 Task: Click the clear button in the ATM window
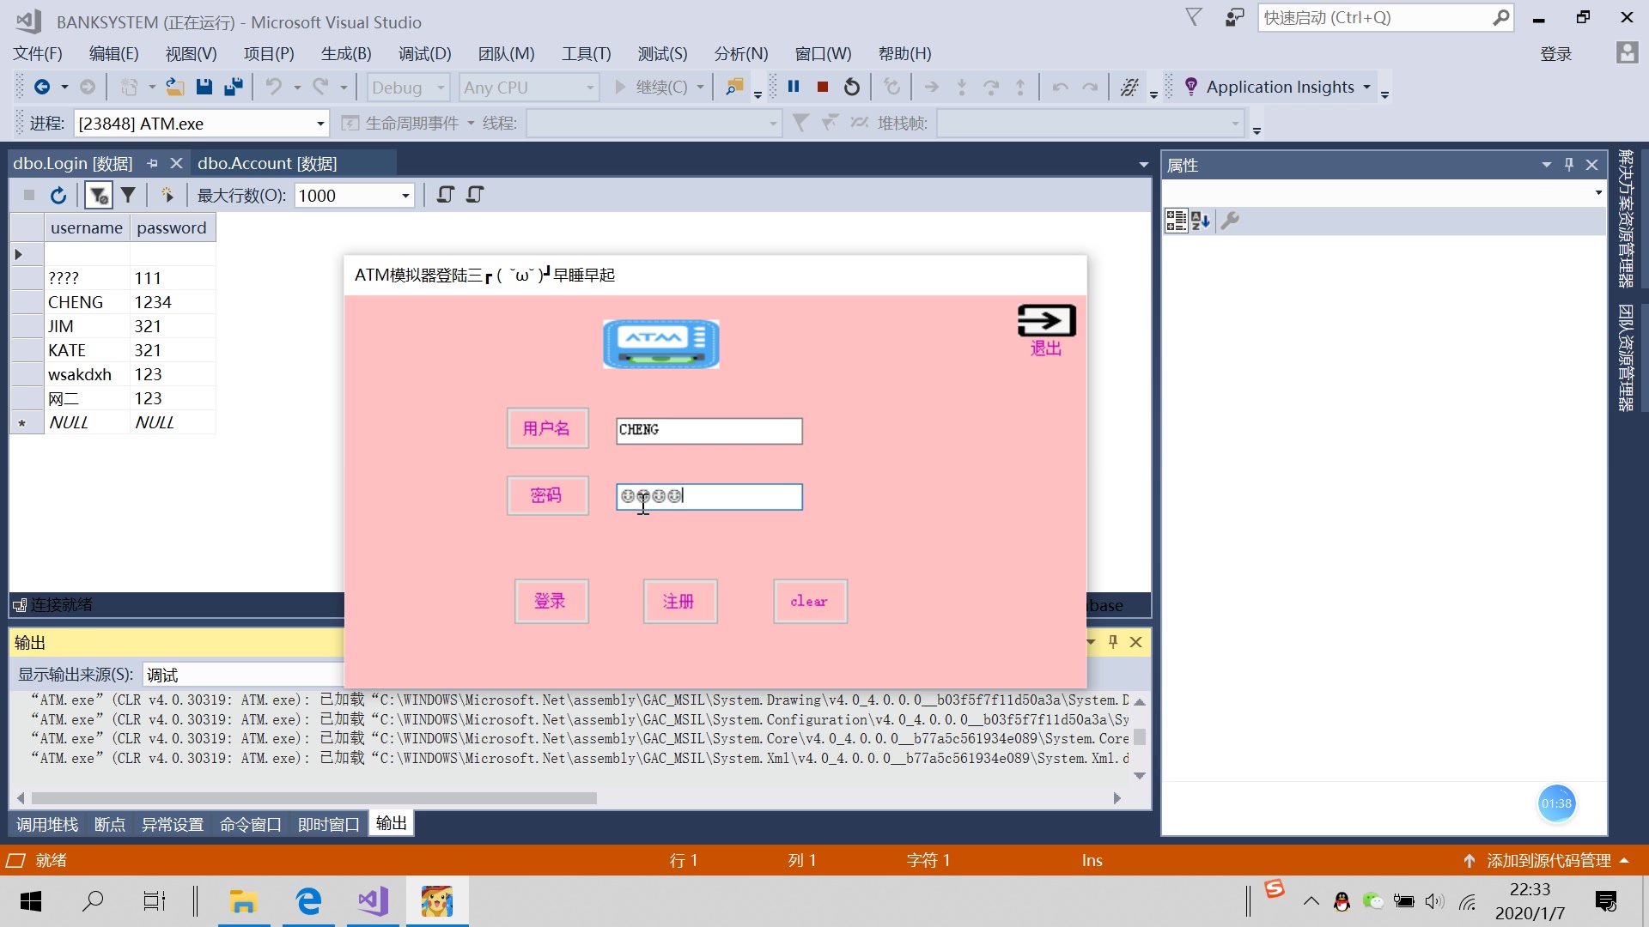point(809,601)
